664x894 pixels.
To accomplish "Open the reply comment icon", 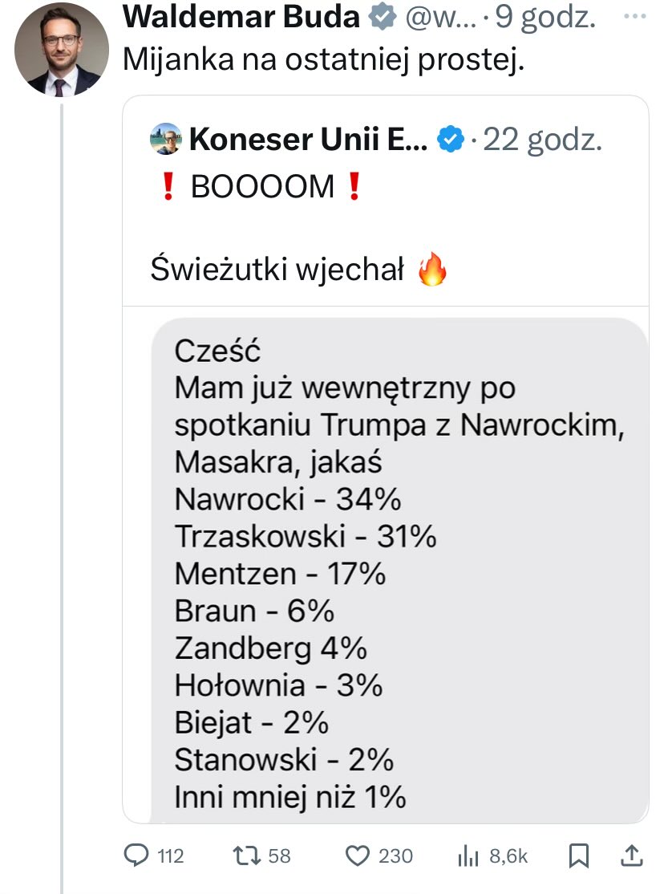I will (136, 855).
